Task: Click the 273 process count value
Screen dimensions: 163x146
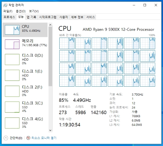Action: click(x=63, y=113)
